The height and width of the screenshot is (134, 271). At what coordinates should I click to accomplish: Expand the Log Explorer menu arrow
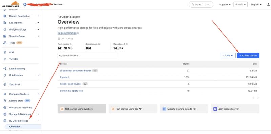coord(38,23)
